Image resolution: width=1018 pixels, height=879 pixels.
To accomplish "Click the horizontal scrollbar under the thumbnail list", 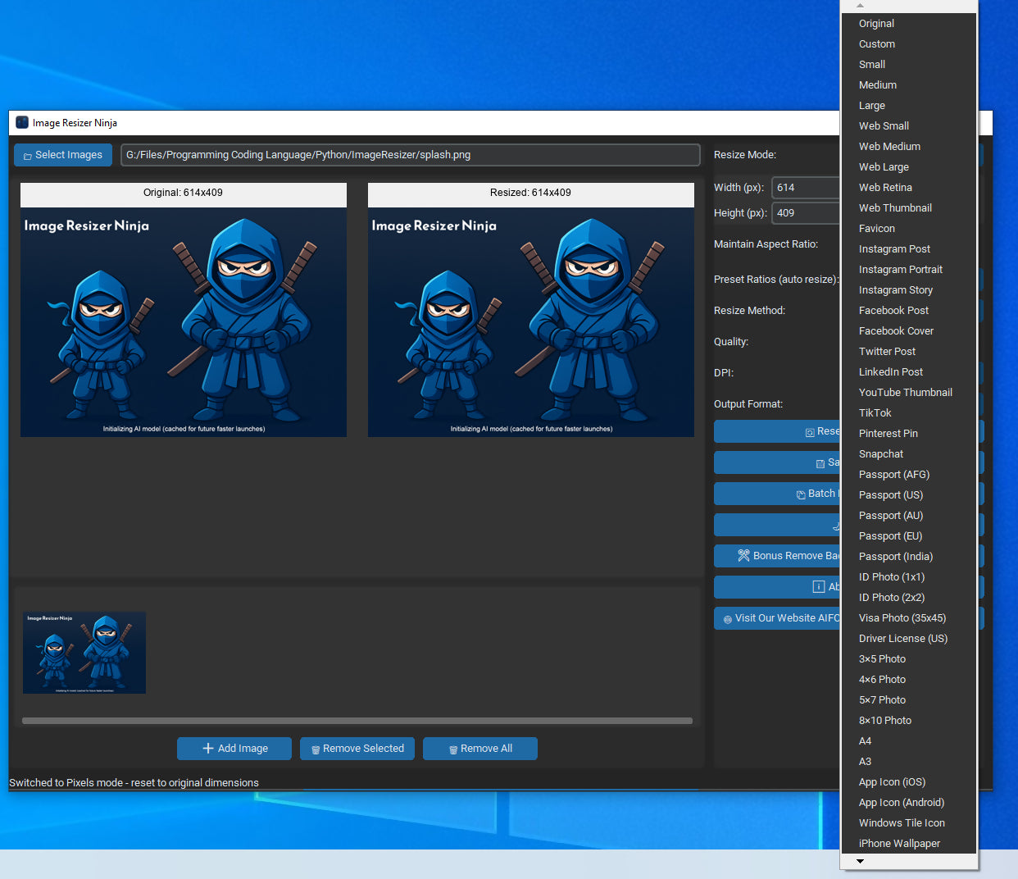I will tap(357, 722).
